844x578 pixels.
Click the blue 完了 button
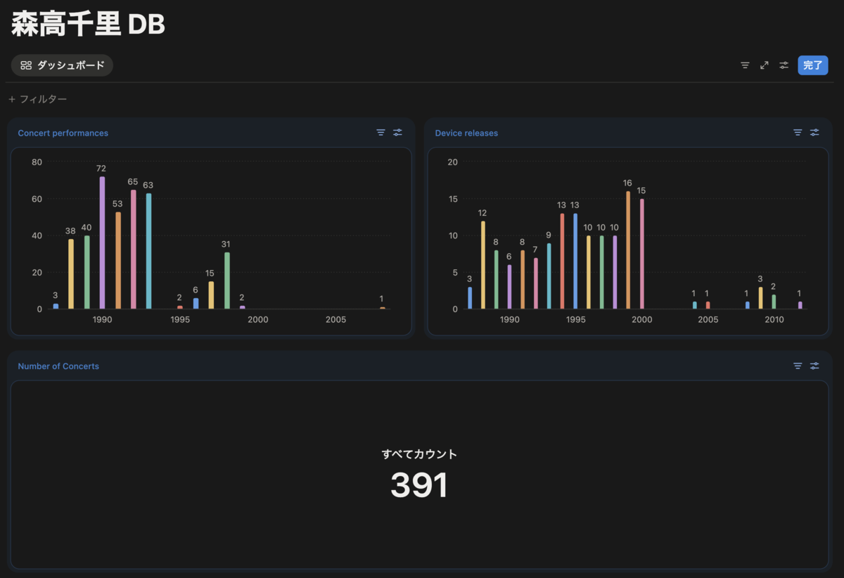(812, 65)
